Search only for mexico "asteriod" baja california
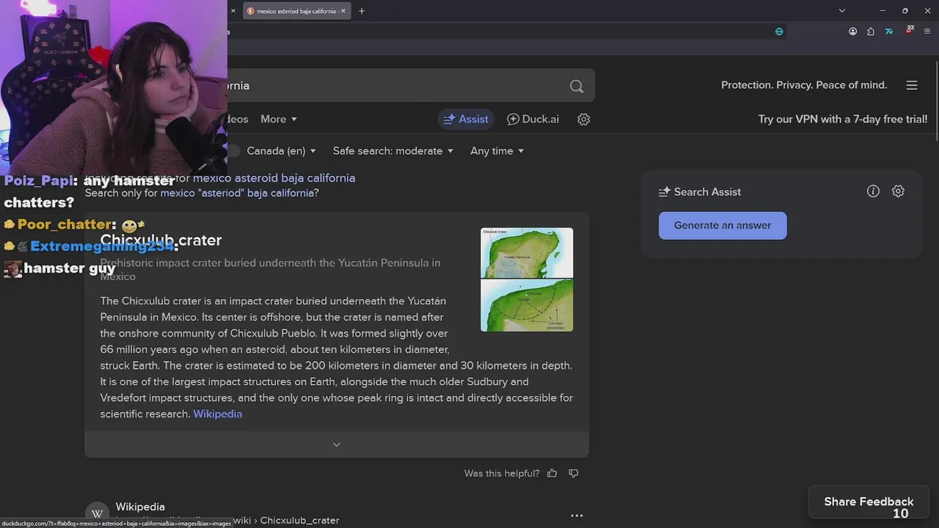Image resolution: width=939 pixels, height=528 pixels. coord(240,193)
